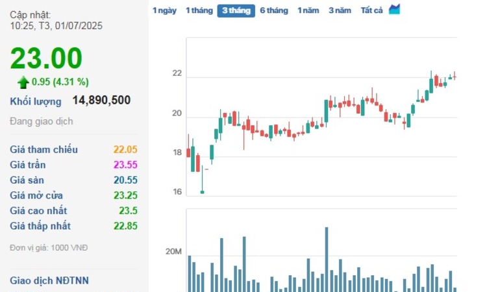Open the "1 năm" chart view

click(308, 10)
